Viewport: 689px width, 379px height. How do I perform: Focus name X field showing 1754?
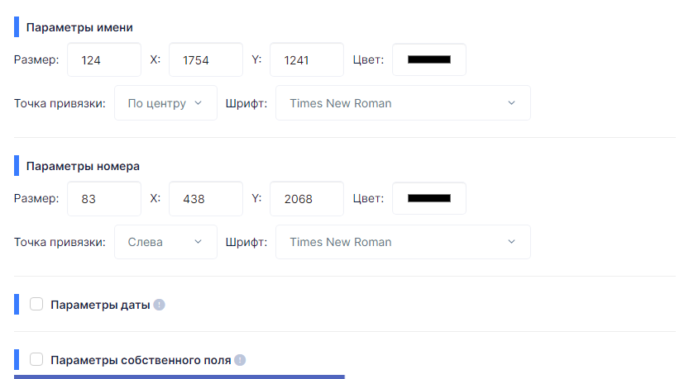pyautogui.click(x=206, y=59)
